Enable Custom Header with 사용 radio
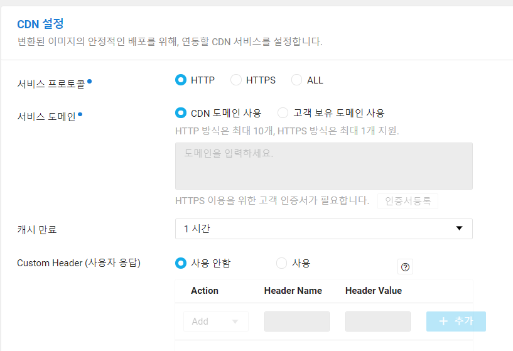This screenshot has width=513, height=351. (x=282, y=263)
